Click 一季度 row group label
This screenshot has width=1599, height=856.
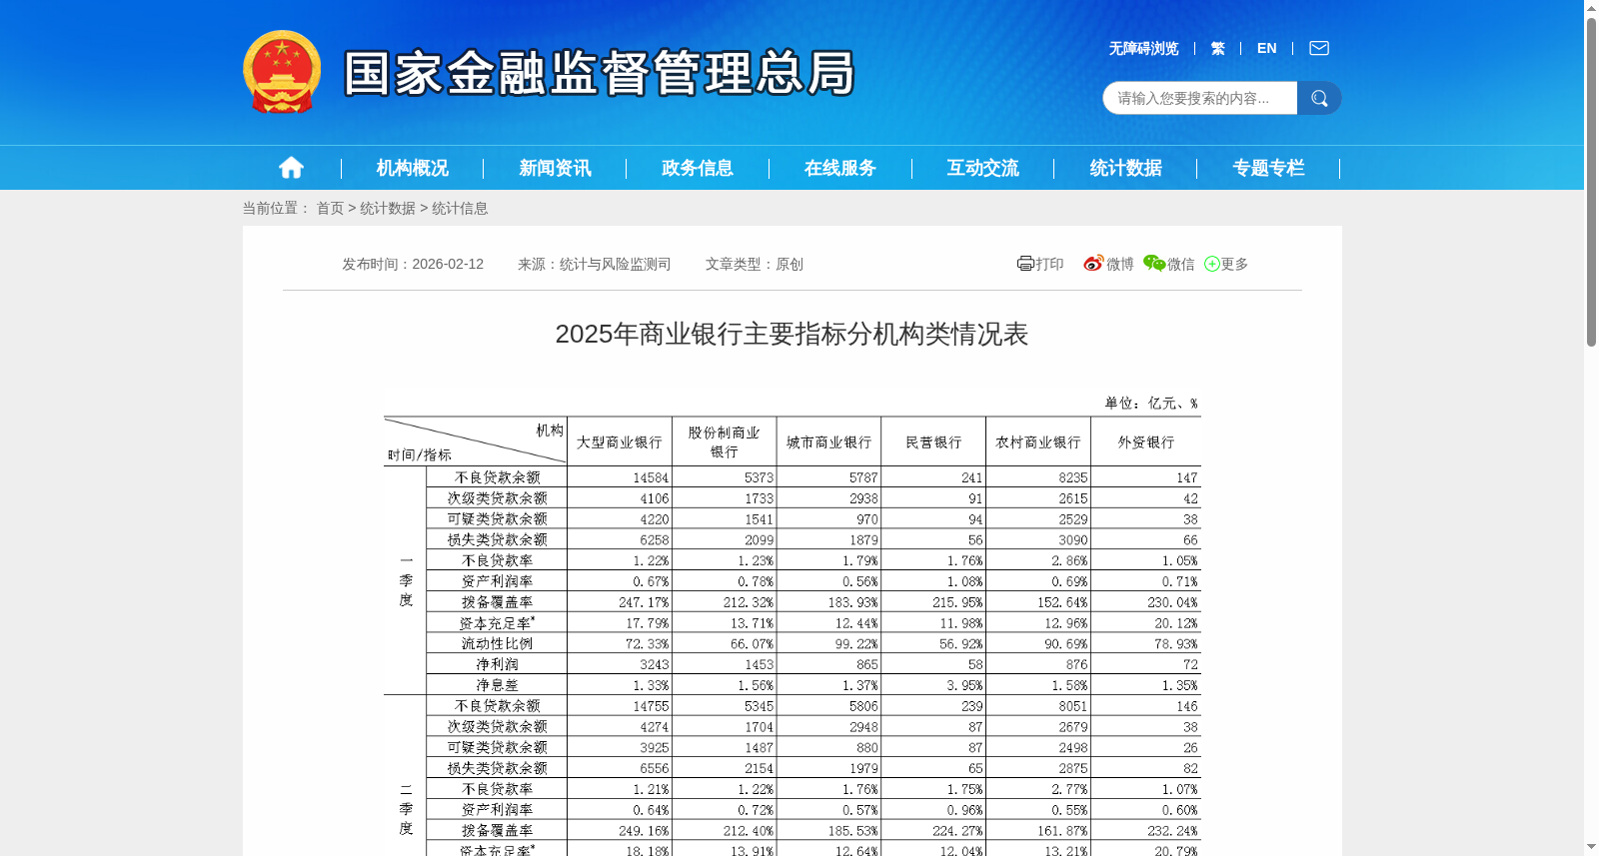(x=406, y=580)
